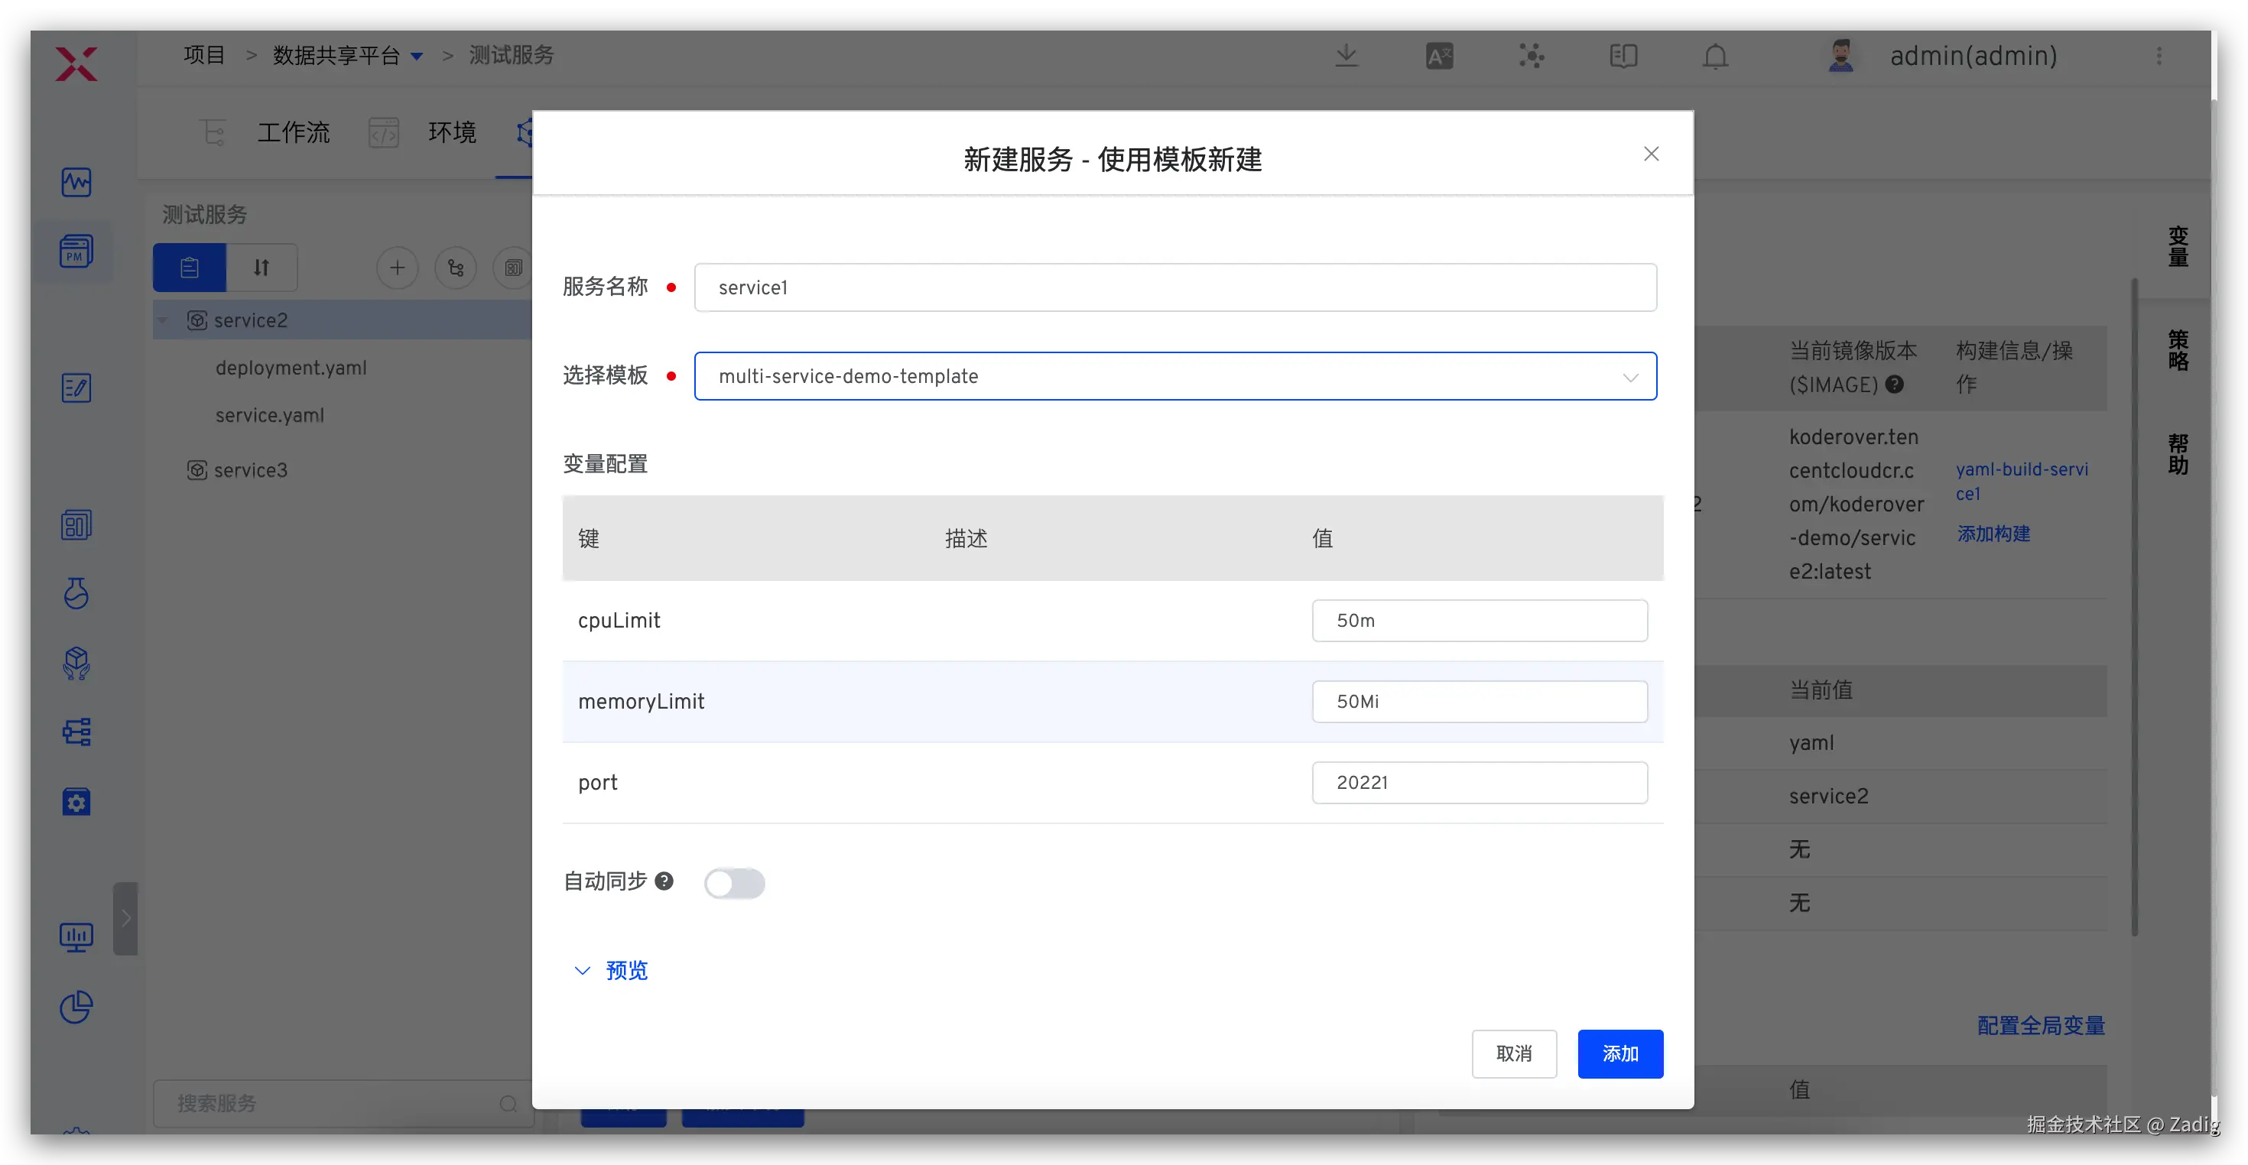
Task: Open the notification bell
Action: coord(1715,56)
